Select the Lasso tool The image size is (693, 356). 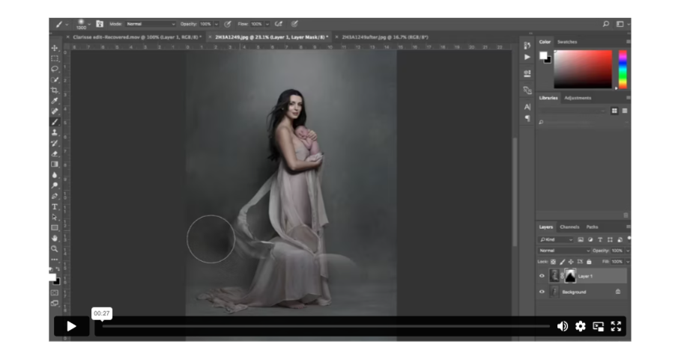(55, 69)
